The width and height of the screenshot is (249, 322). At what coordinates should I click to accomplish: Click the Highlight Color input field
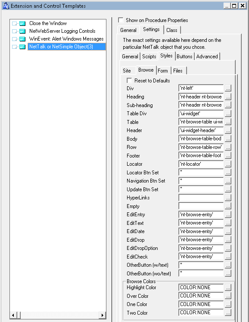point(201,287)
